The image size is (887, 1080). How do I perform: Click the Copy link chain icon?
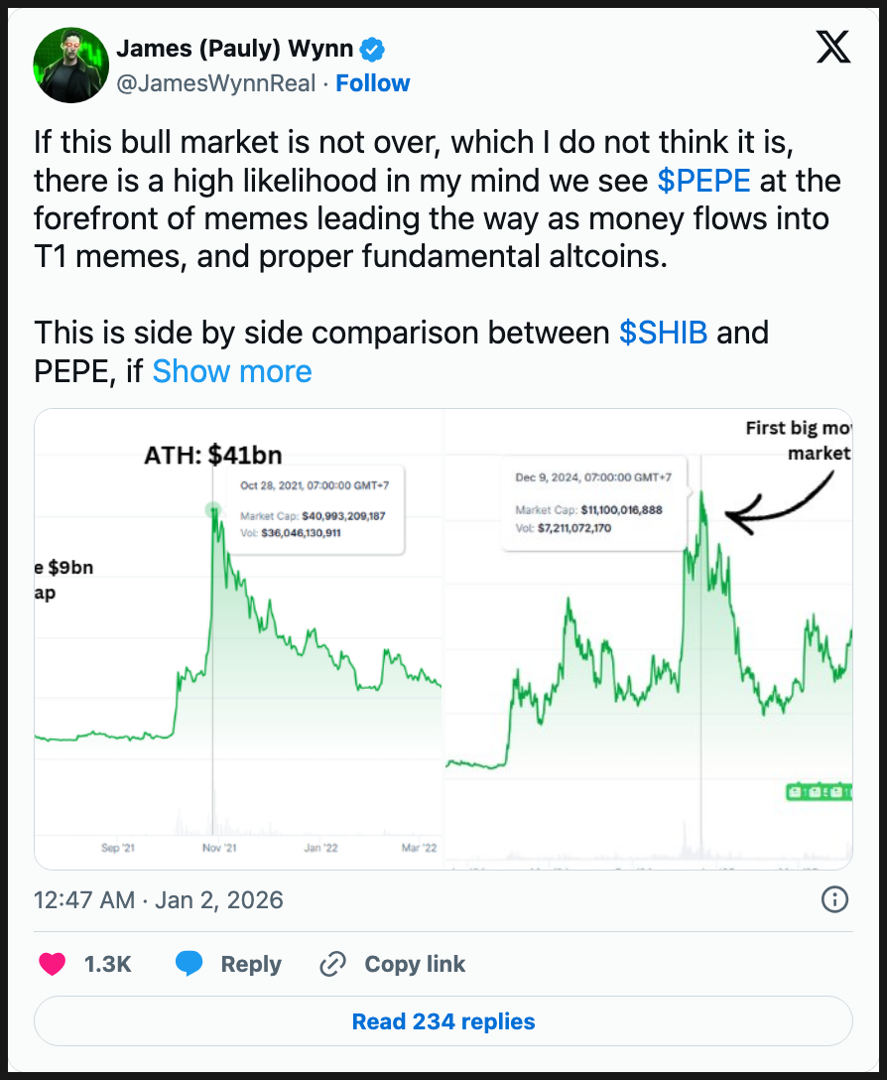[x=332, y=964]
